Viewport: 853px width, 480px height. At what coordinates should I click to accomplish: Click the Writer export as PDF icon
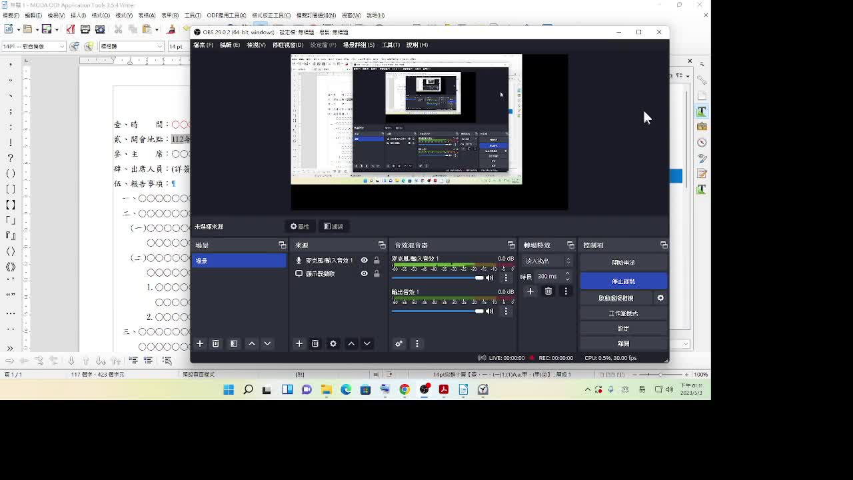click(x=71, y=29)
